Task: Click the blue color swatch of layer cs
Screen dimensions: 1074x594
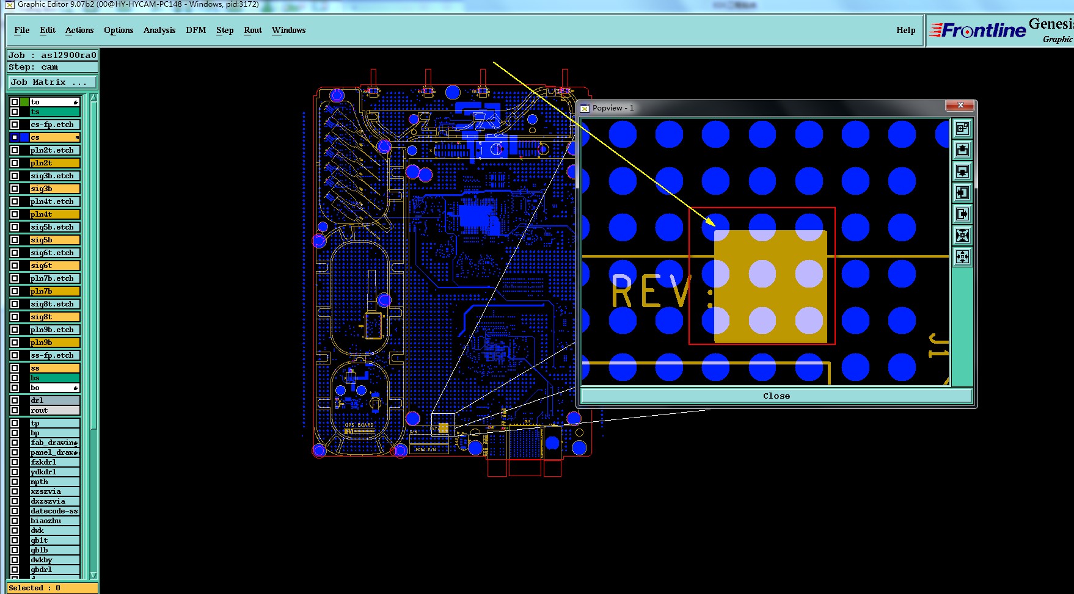Action: click(x=24, y=137)
